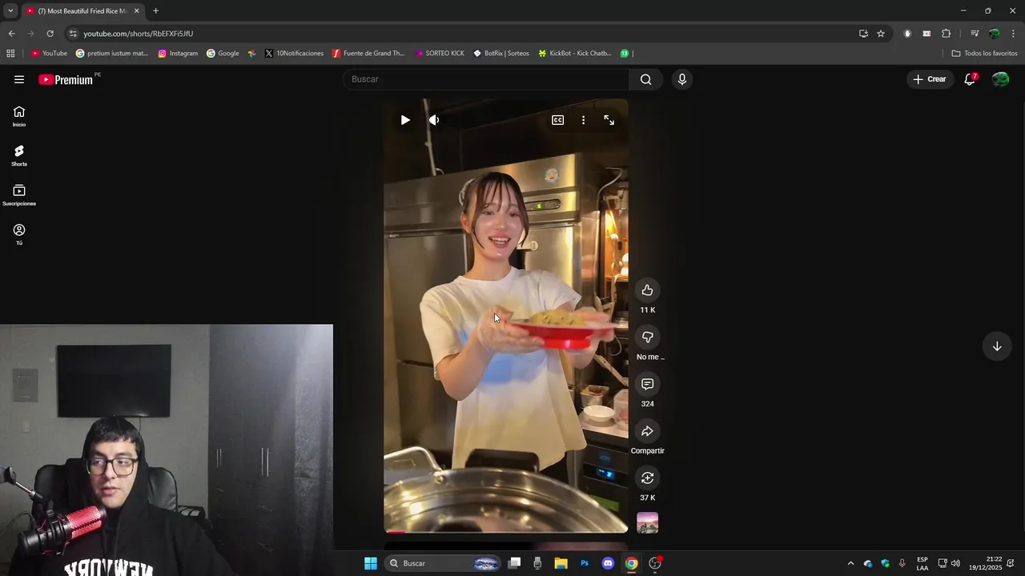Open Chrome extensions puzzle icon
The height and width of the screenshot is (576, 1025).
[946, 34]
